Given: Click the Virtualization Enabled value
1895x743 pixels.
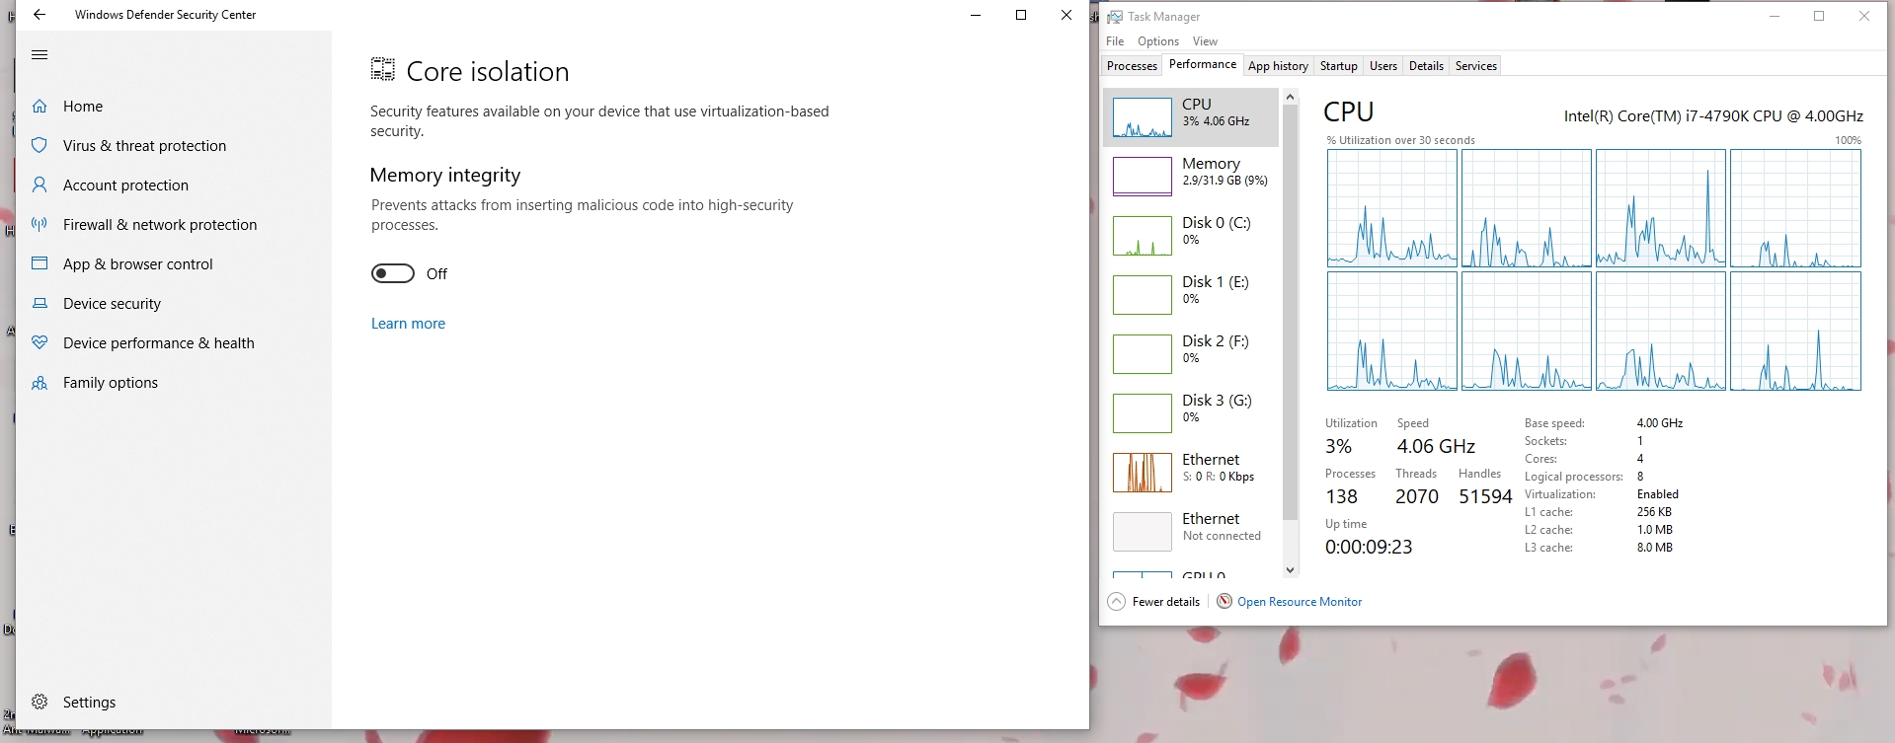Looking at the screenshot, I should 1658,494.
